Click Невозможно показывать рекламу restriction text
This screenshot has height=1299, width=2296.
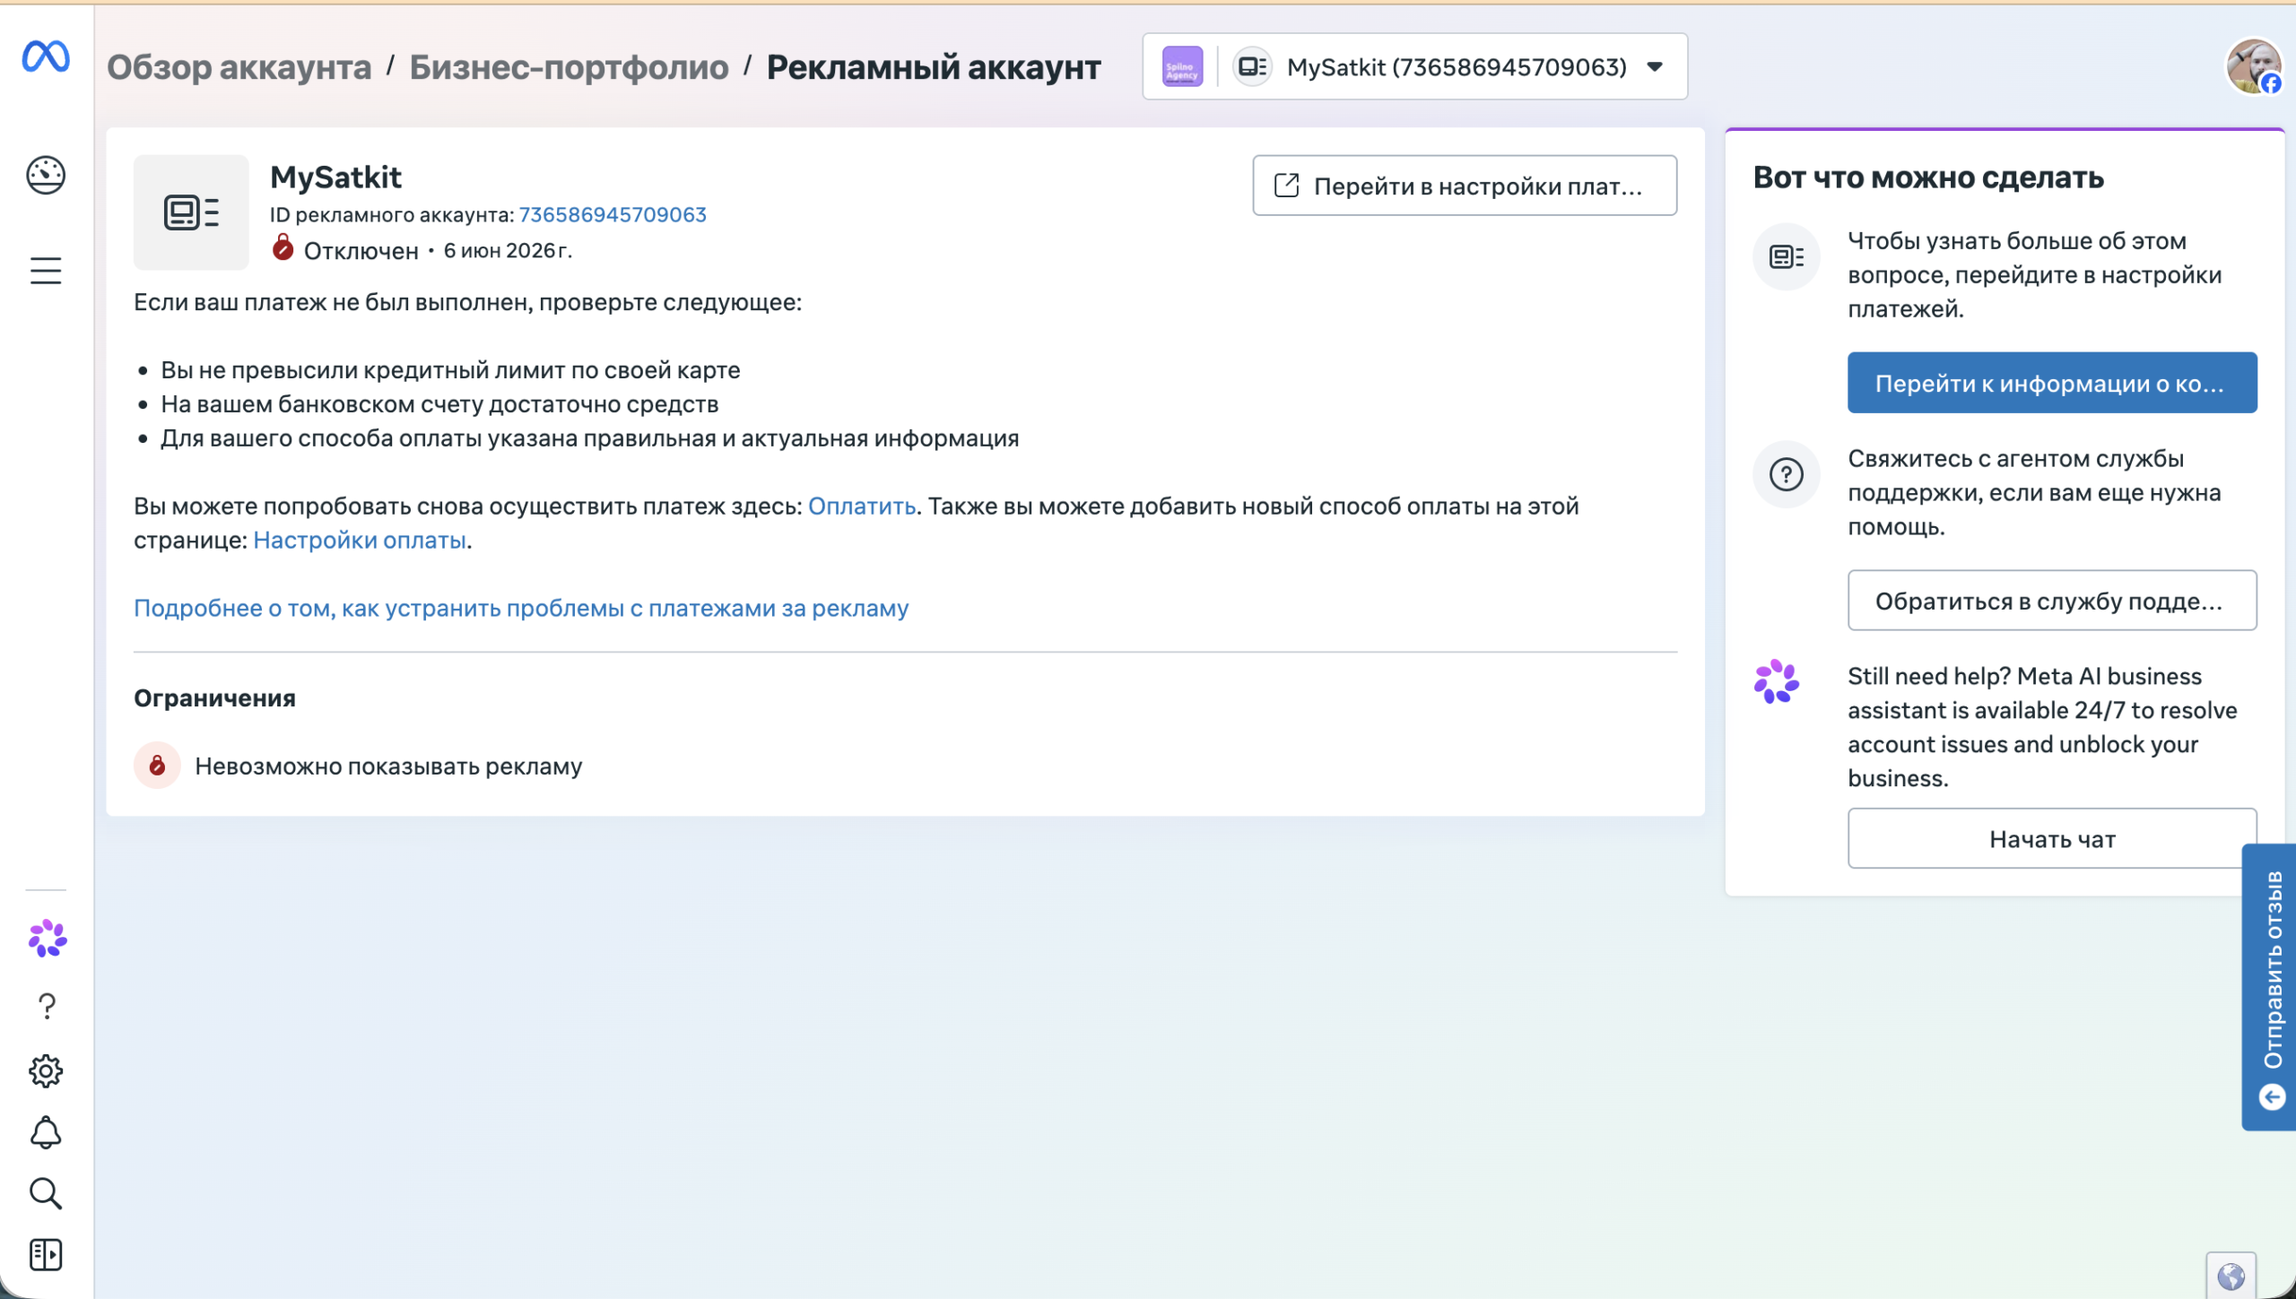point(388,766)
